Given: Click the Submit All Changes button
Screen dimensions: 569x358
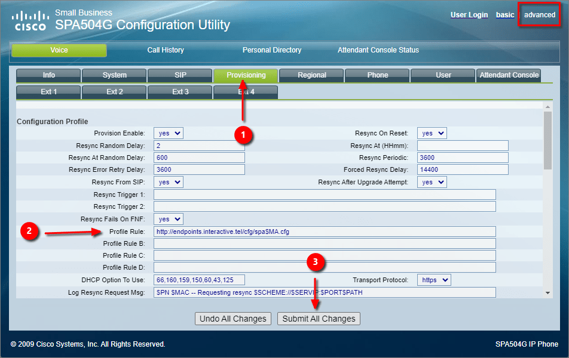Looking at the screenshot, I should 319,318.
